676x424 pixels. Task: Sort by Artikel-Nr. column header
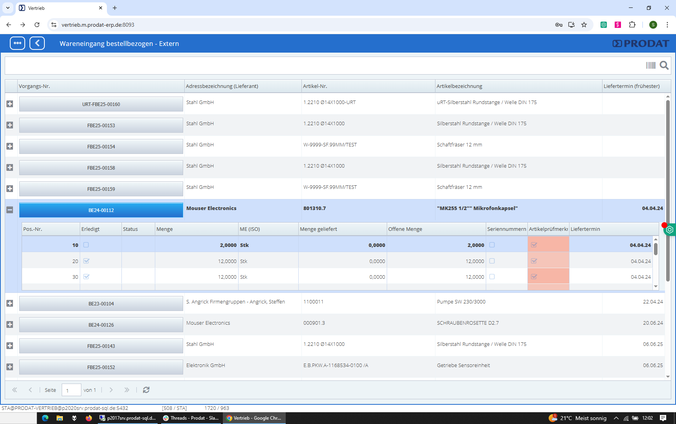coord(368,86)
